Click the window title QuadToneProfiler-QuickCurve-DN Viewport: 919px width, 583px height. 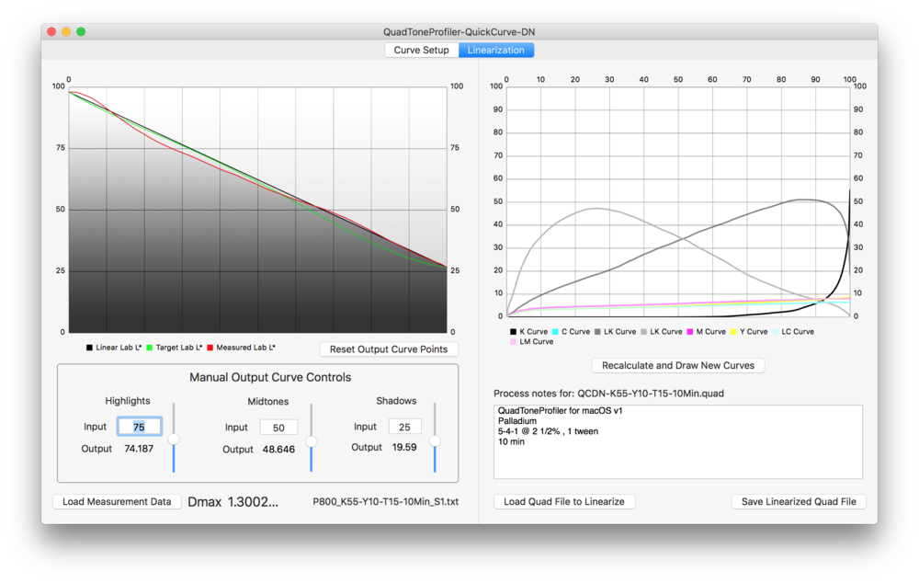pyautogui.click(x=459, y=31)
